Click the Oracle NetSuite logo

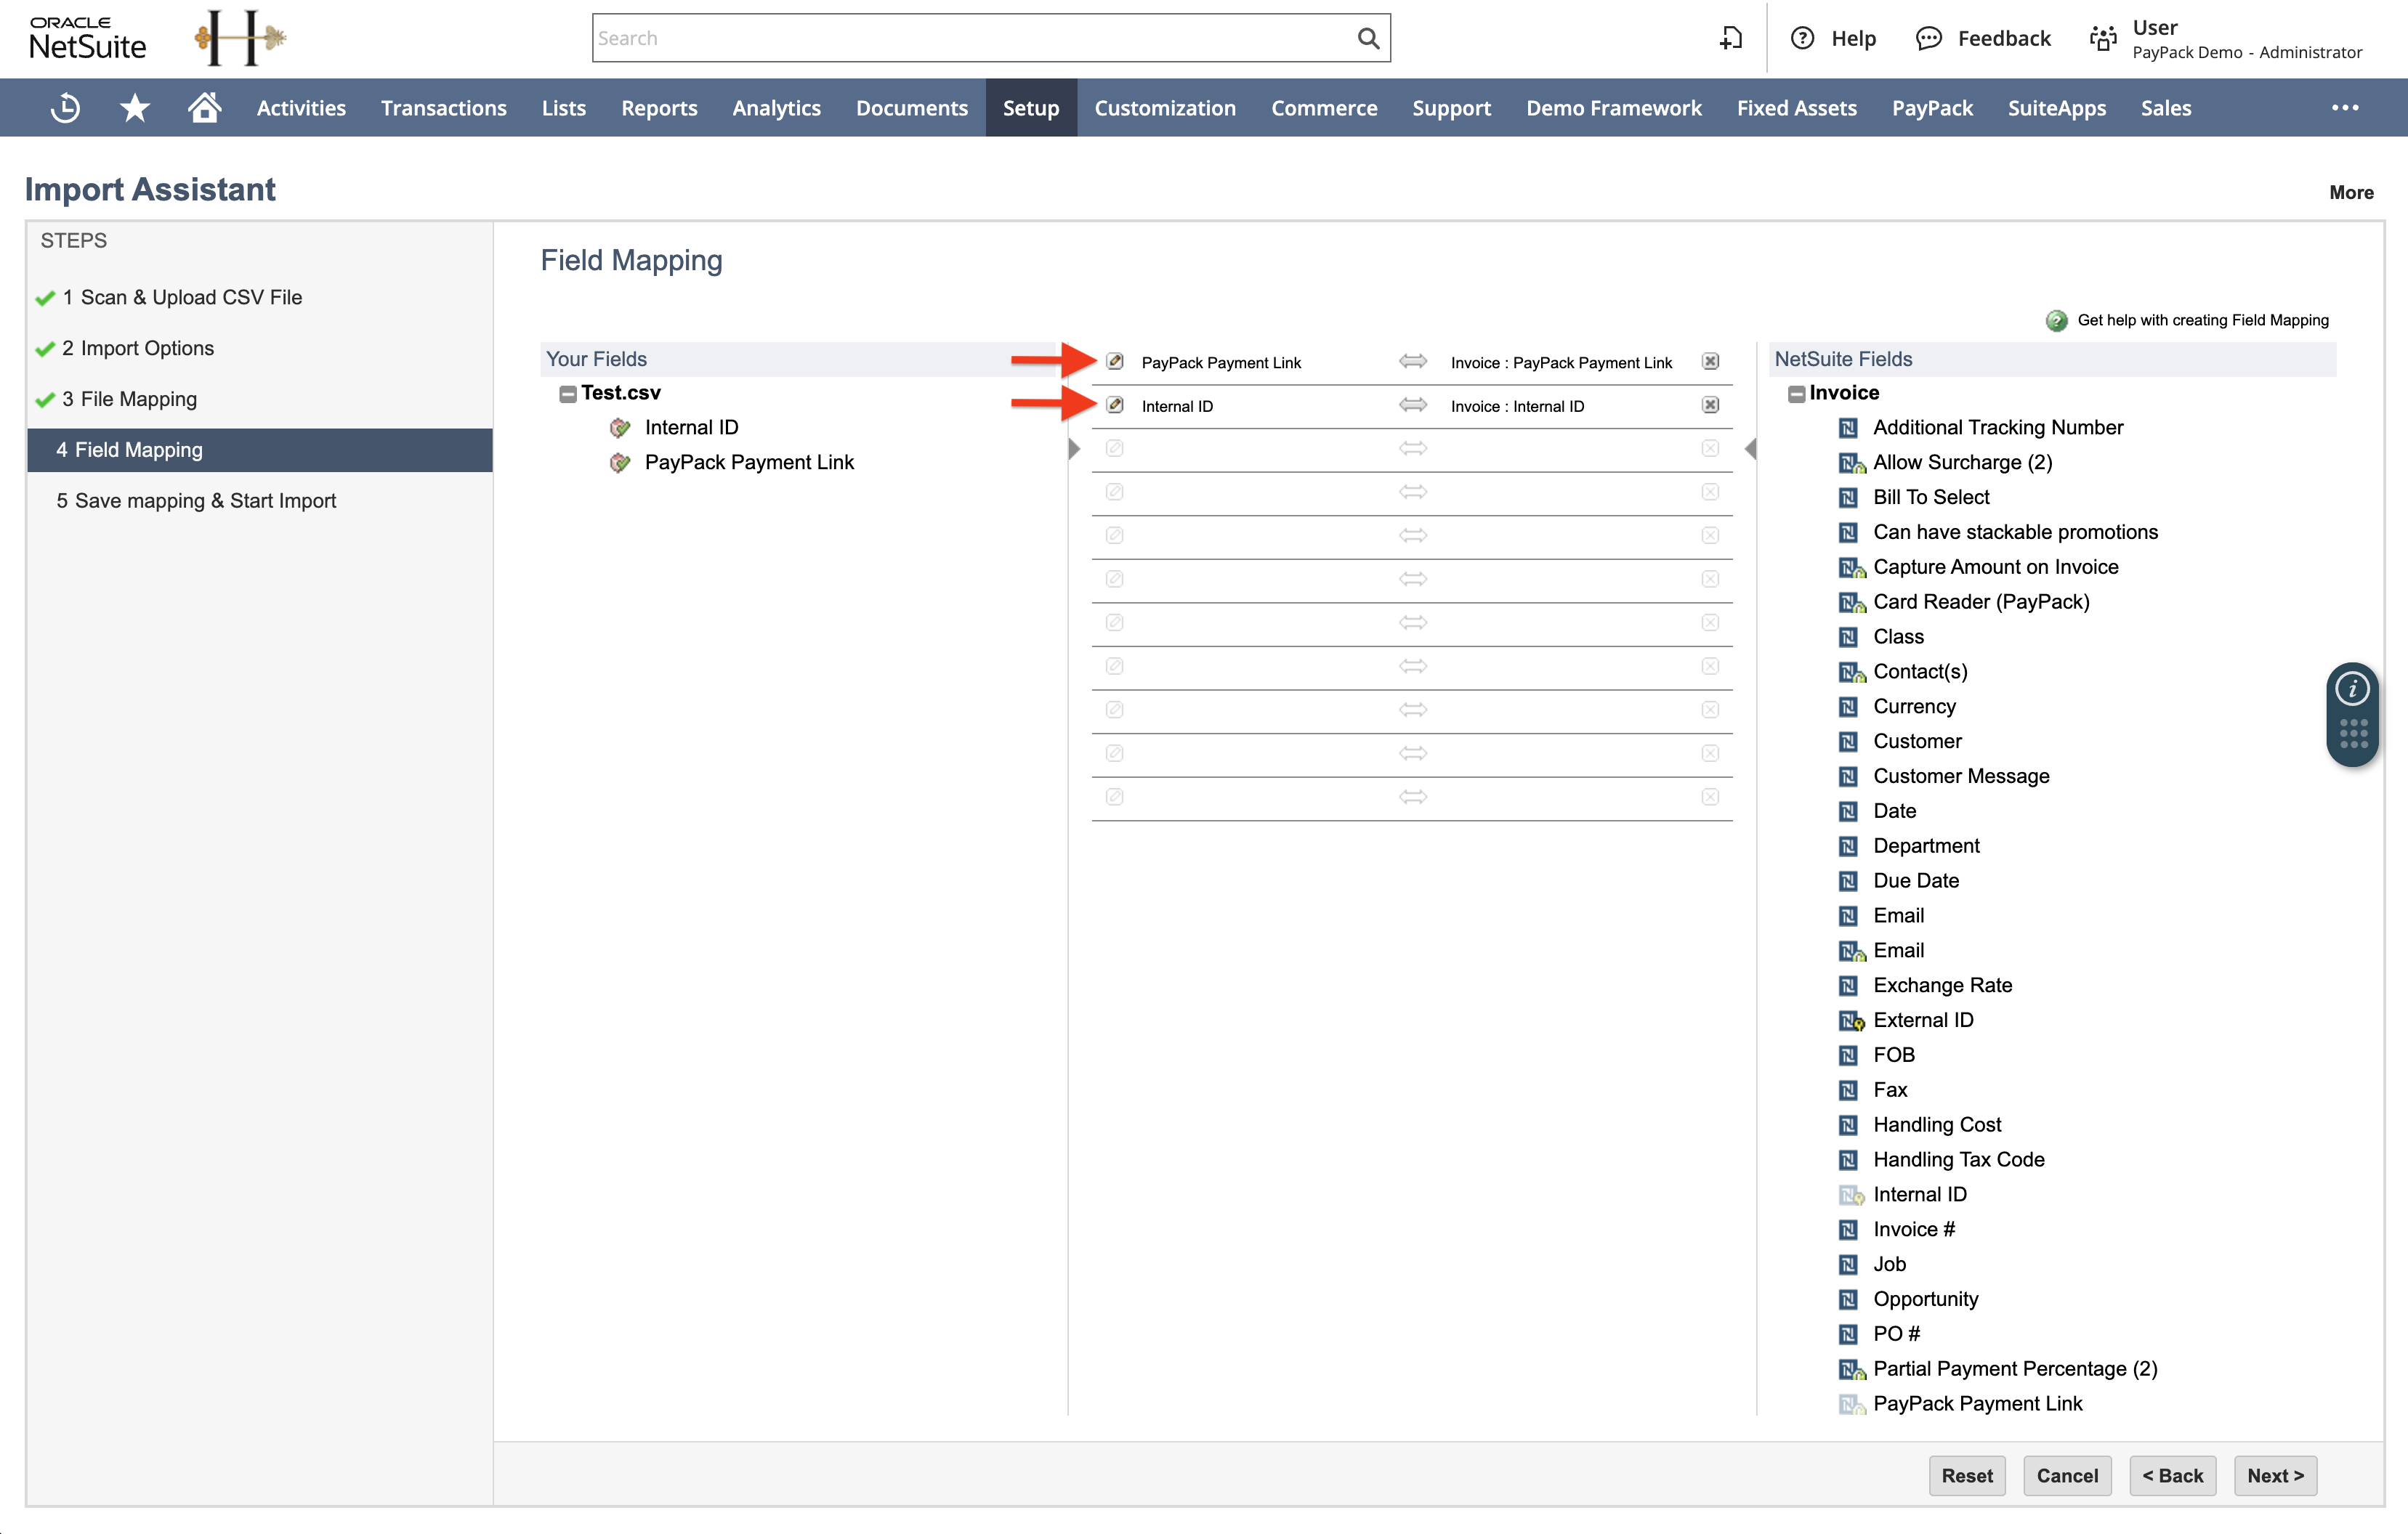tap(88, 38)
